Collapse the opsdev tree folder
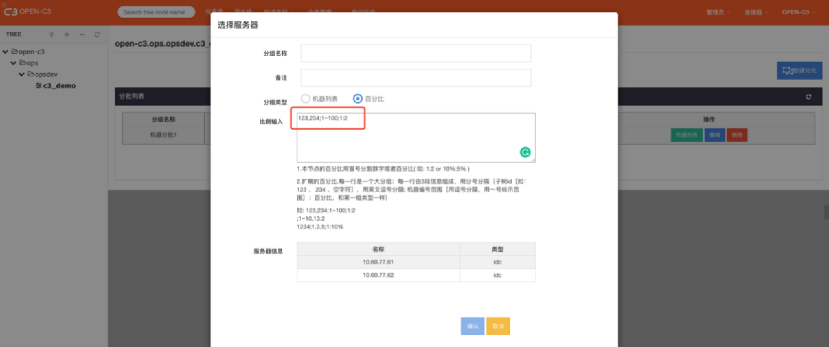 coord(22,74)
